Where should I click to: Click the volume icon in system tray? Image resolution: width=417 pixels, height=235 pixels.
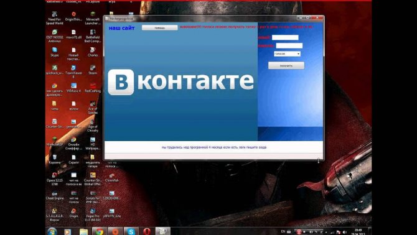coord(345,232)
